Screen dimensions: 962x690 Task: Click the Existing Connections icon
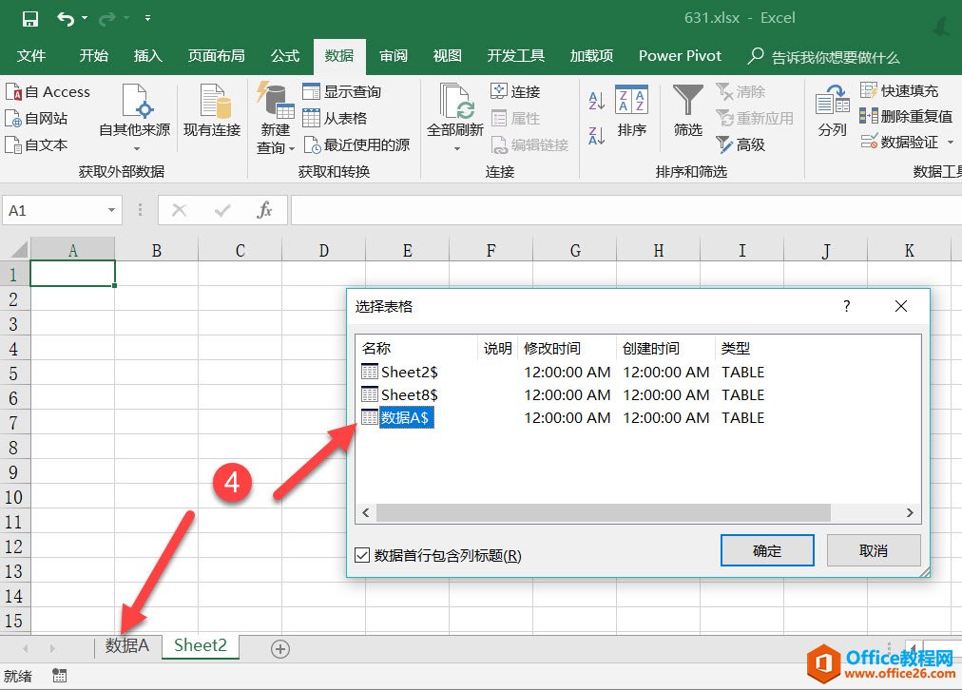(211, 103)
